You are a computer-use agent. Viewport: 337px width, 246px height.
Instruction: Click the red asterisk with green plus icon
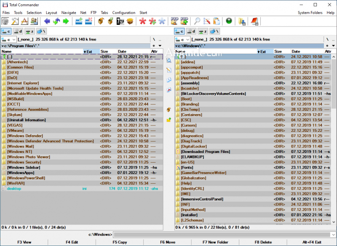tap(152, 21)
